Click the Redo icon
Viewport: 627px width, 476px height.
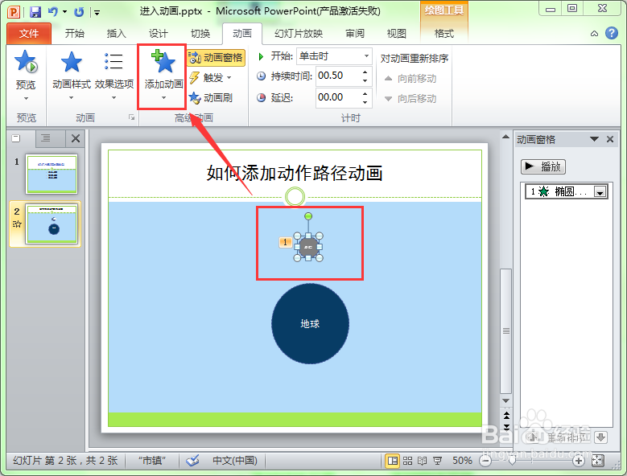[79, 12]
